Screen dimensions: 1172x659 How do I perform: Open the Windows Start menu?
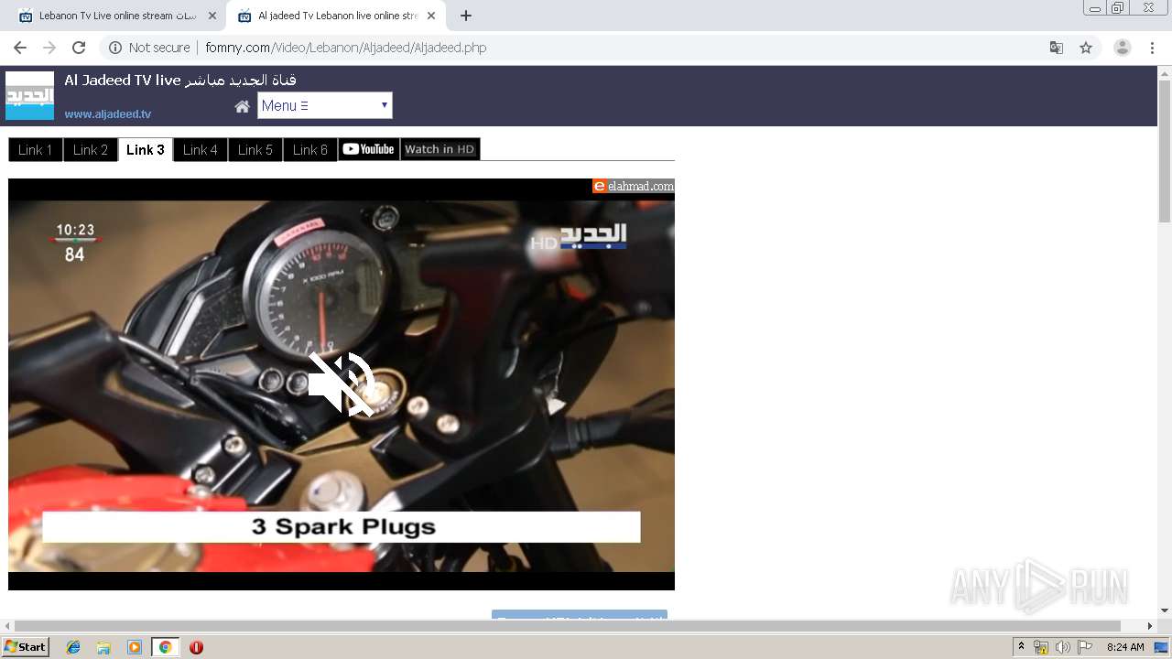pos(26,647)
